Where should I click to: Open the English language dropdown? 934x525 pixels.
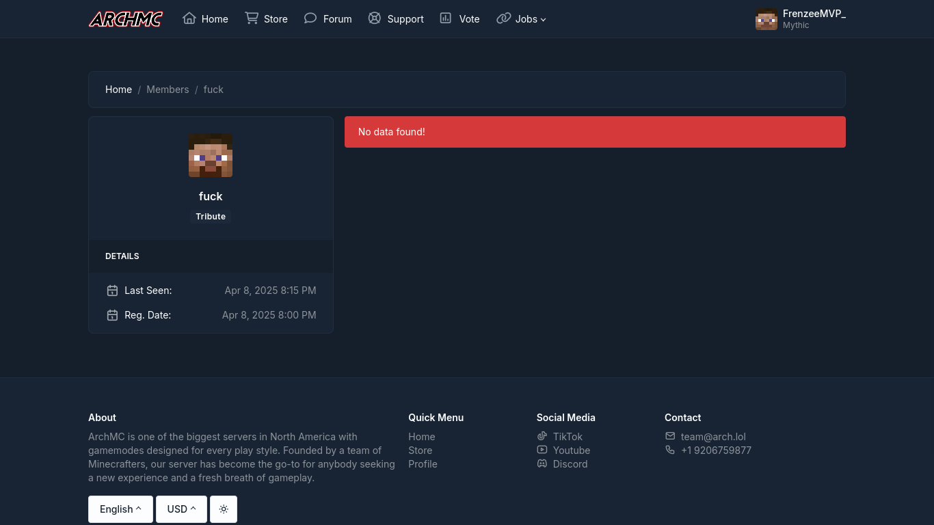120,509
